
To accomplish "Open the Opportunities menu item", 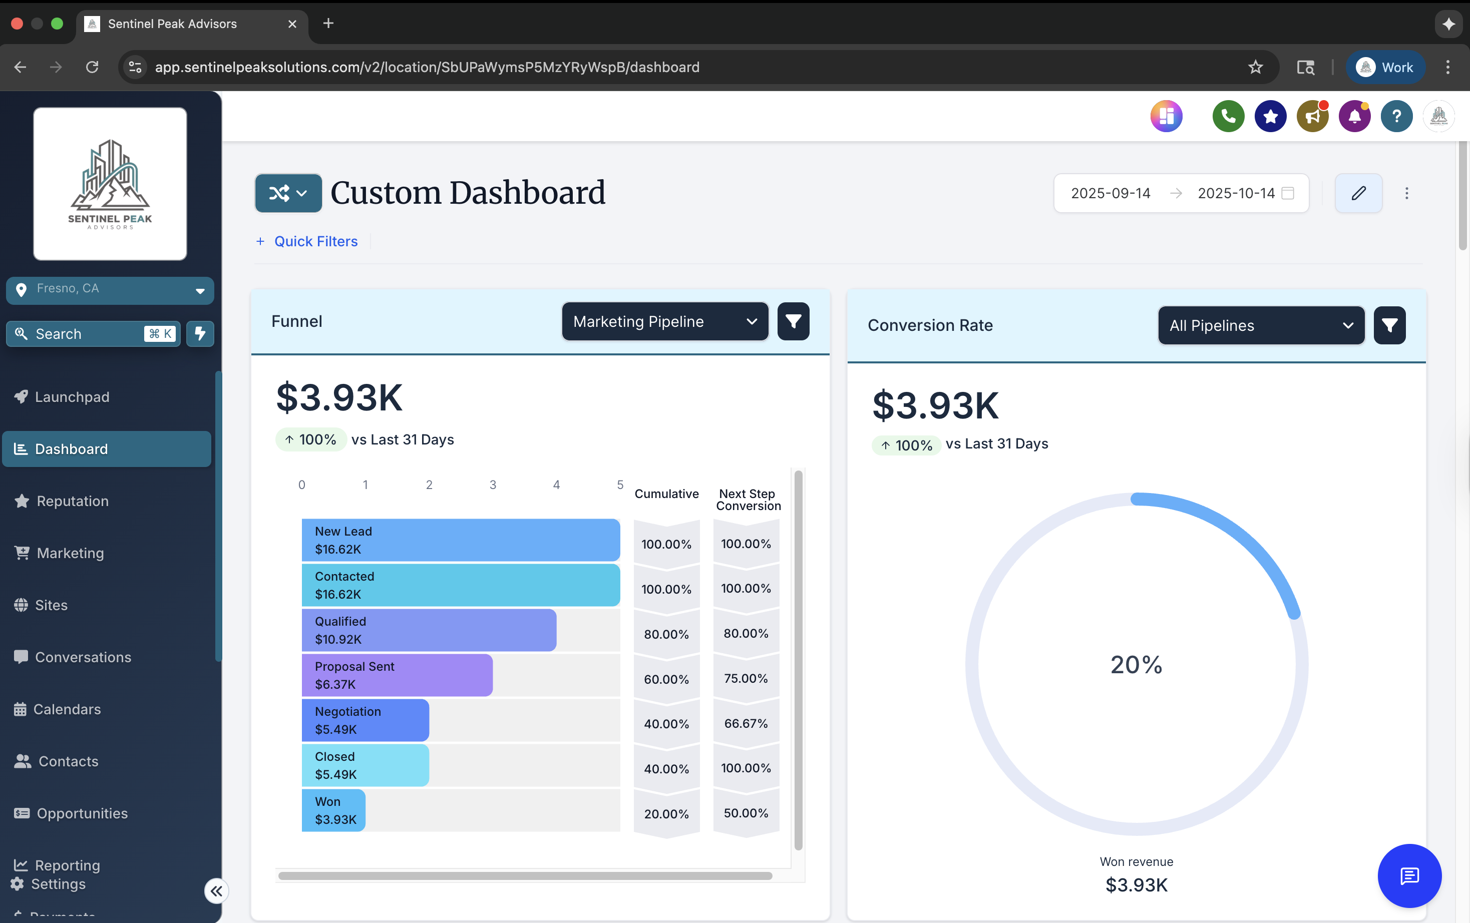I will tap(81, 813).
